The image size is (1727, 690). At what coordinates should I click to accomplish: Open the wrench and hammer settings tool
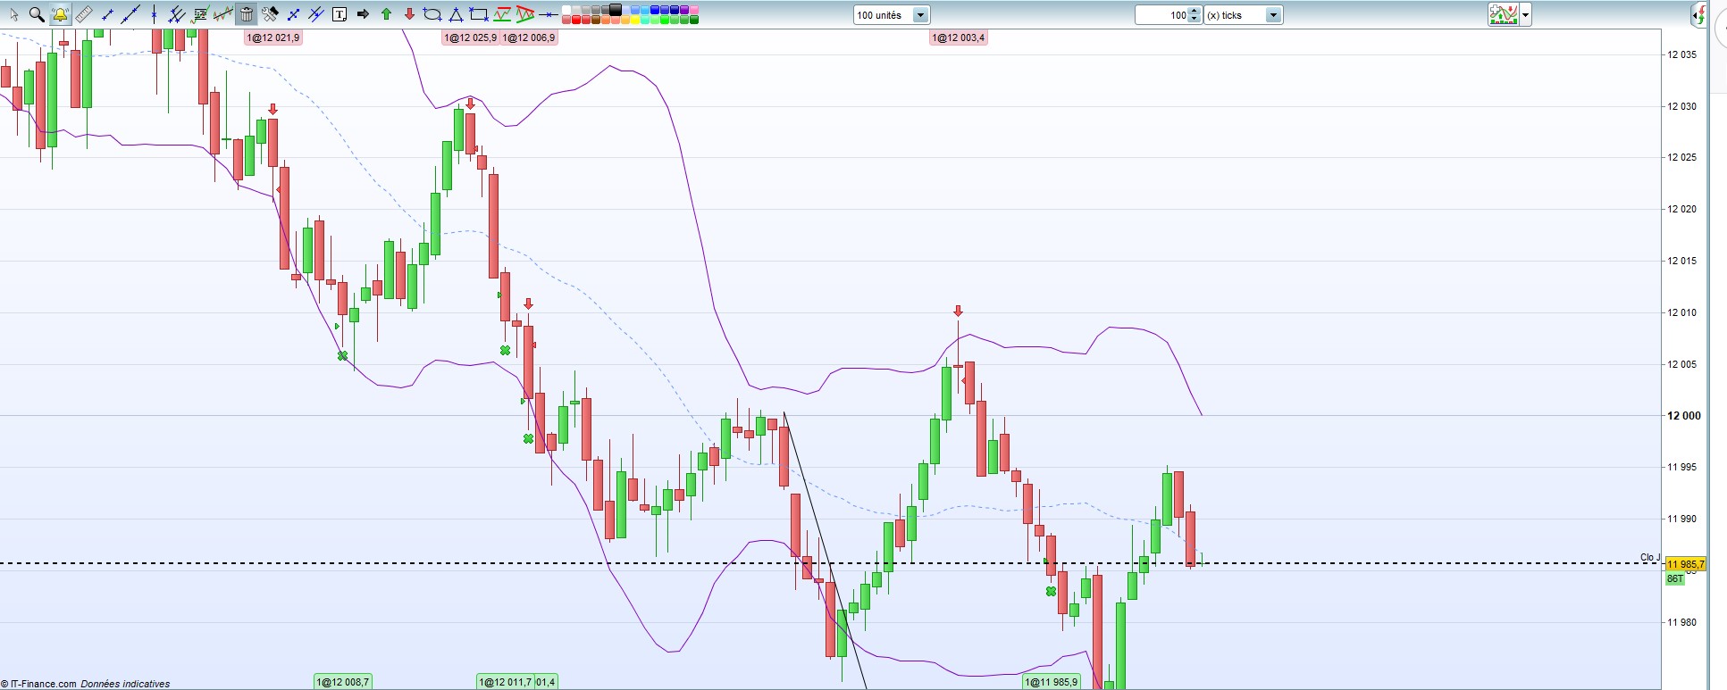click(x=270, y=14)
